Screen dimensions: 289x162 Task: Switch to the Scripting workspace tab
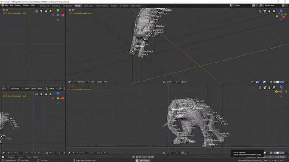pos(114,6)
